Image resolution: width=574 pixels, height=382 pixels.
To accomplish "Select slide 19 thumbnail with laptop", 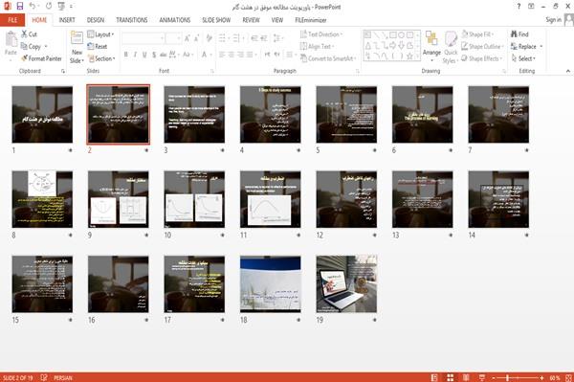I will [x=346, y=284].
